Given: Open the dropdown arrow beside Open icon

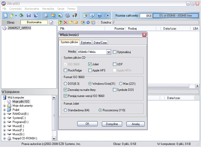Looking at the screenshot, I should pos(16,16).
